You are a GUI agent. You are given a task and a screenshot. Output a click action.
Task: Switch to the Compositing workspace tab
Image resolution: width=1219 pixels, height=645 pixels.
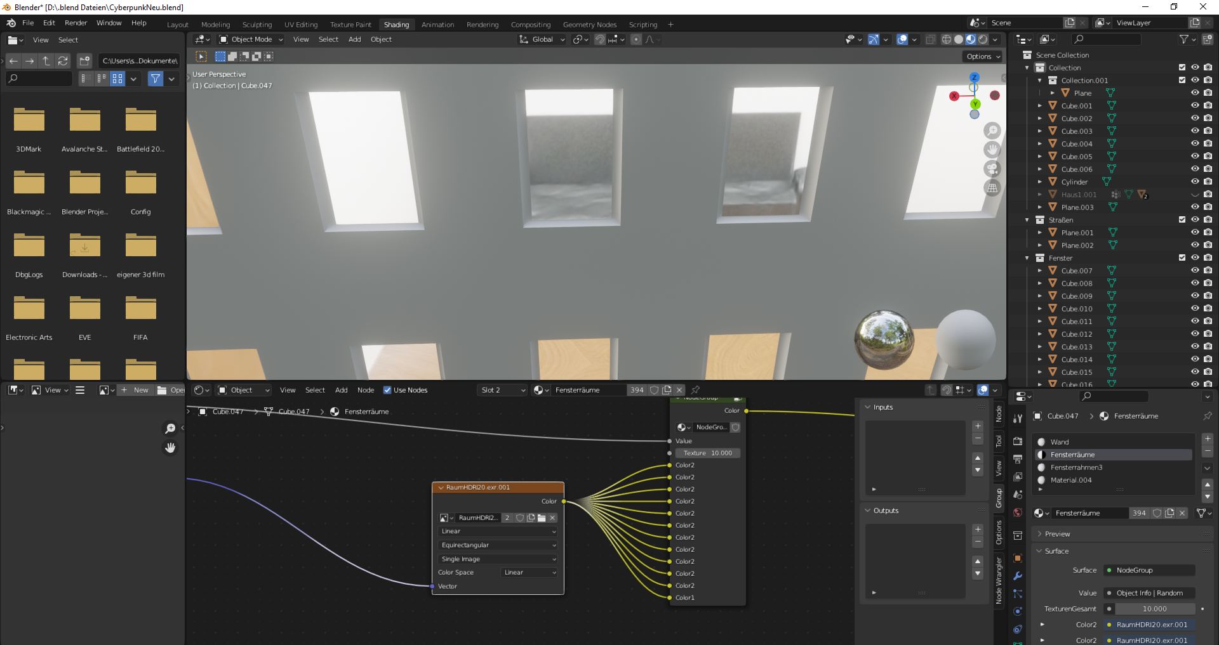pos(531,24)
